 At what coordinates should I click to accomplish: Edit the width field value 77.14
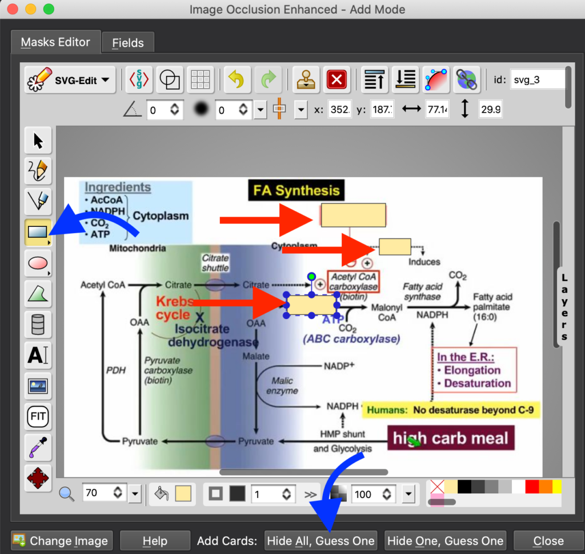[x=437, y=109]
